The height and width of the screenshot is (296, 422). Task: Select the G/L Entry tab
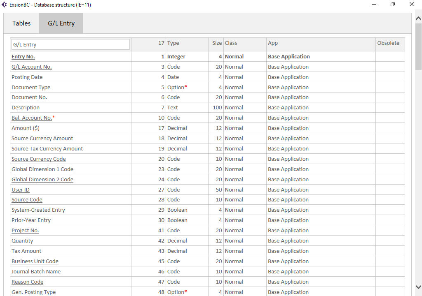[x=61, y=23]
